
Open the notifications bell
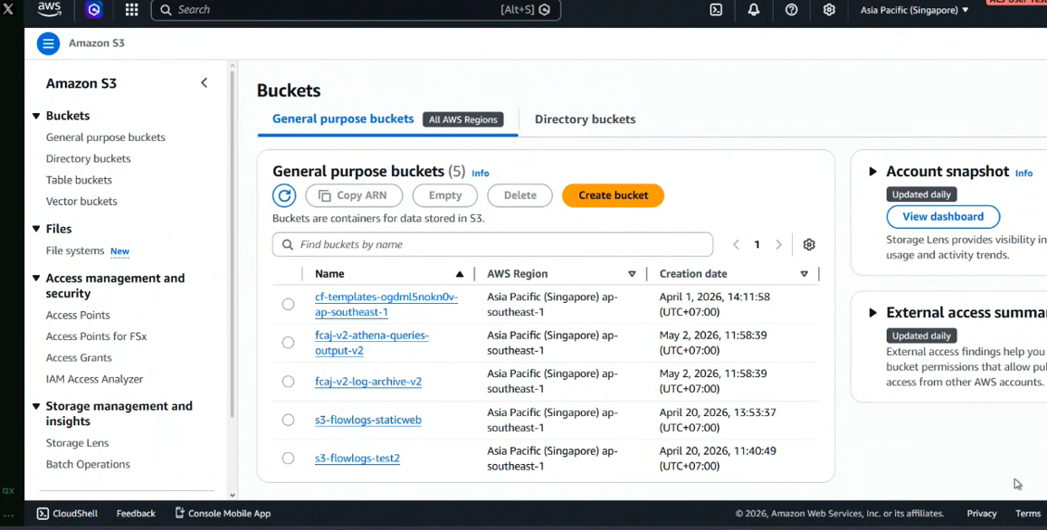coord(753,10)
